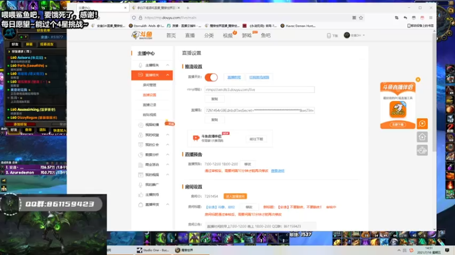Screen dimensions: 455x255
Task: Click the microphone icon beside 主播相关
Action: click(x=140, y=65)
